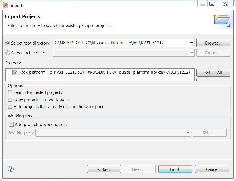236x181 pixels.
Task: Enable Search for nested projects
Action: click(10, 92)
